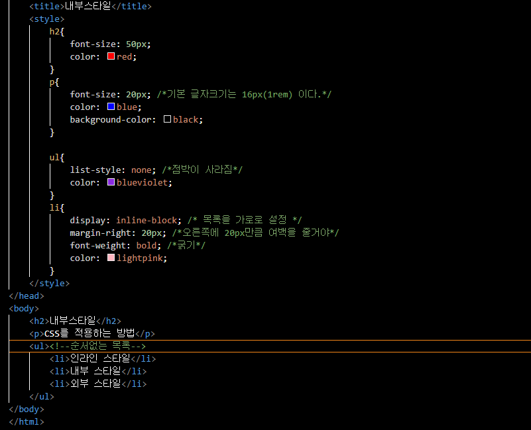
Task: Place cursor on the opening title tag
Action: coord(46,7)
